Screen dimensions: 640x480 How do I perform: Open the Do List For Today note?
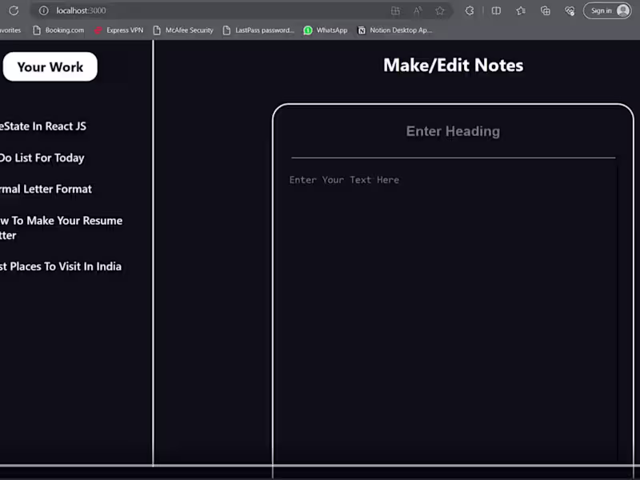click(x=42, y=158)
